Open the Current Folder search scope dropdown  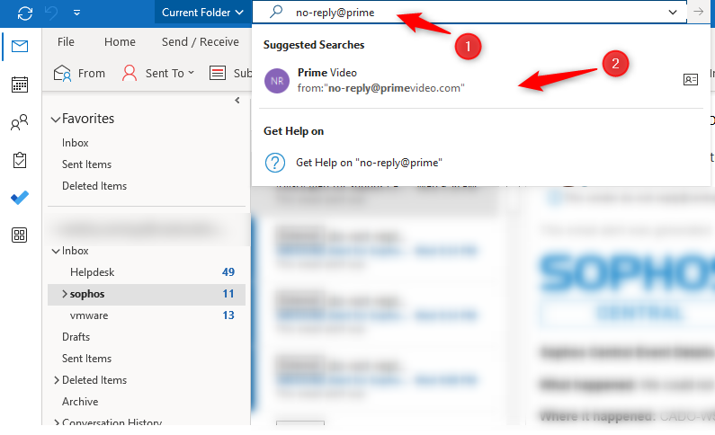pos(202,13)
